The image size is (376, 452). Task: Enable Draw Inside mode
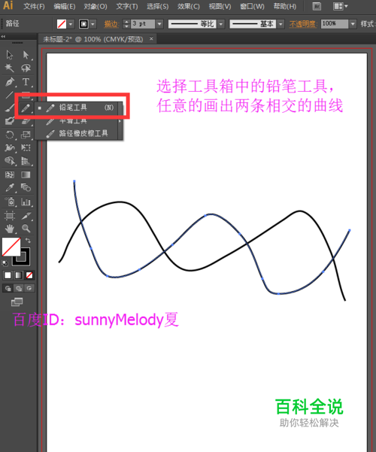coord(29,288)
